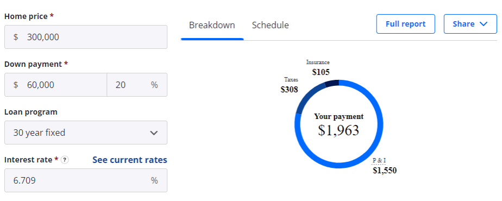
Task: Click the interest rate help question icon
Action: 65,160
